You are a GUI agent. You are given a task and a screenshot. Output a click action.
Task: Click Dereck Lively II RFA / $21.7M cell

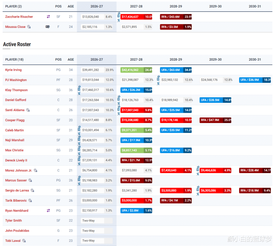pyautogui.click(x=136, y=160)
